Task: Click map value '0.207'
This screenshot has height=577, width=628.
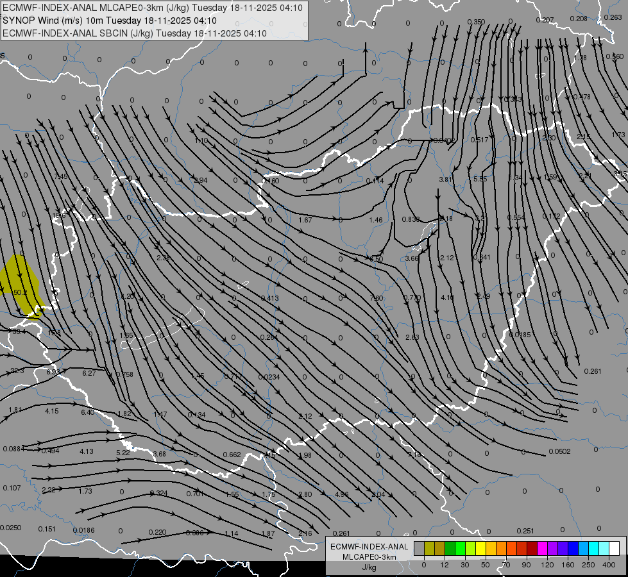Action: click(x=545, y=20)
